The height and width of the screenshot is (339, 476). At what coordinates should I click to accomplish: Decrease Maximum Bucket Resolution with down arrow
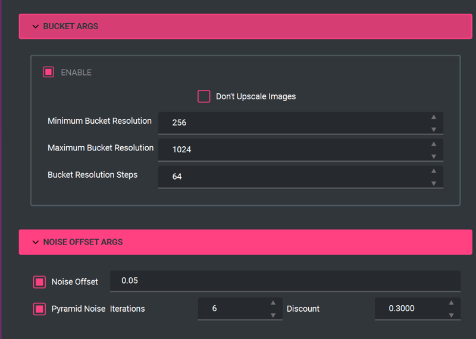[x=434, y=156]
